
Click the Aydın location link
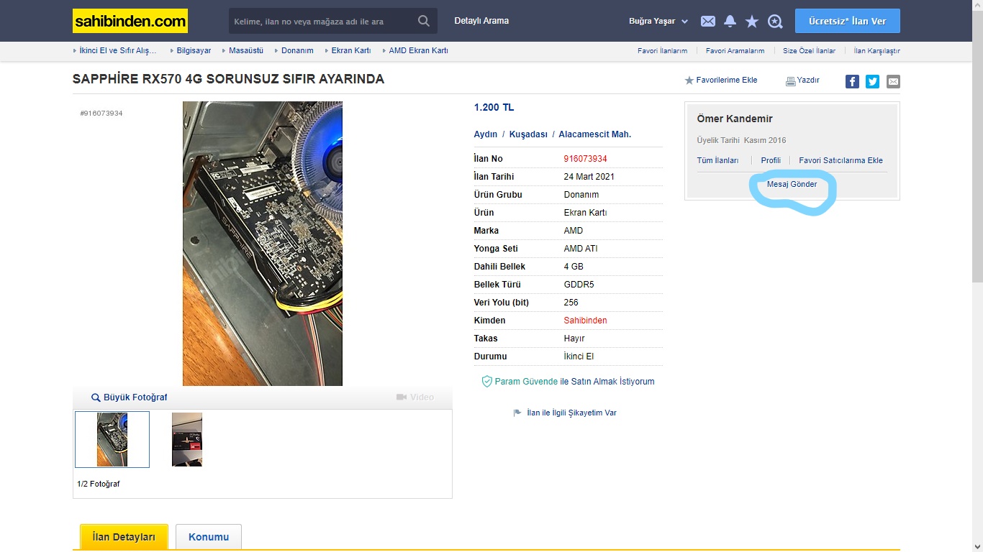click(485, 134)
